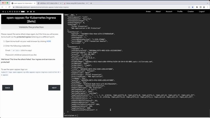210x118 pixels.
Task: Open browser extensions puzzle icon
Action: tap(197, 7)
